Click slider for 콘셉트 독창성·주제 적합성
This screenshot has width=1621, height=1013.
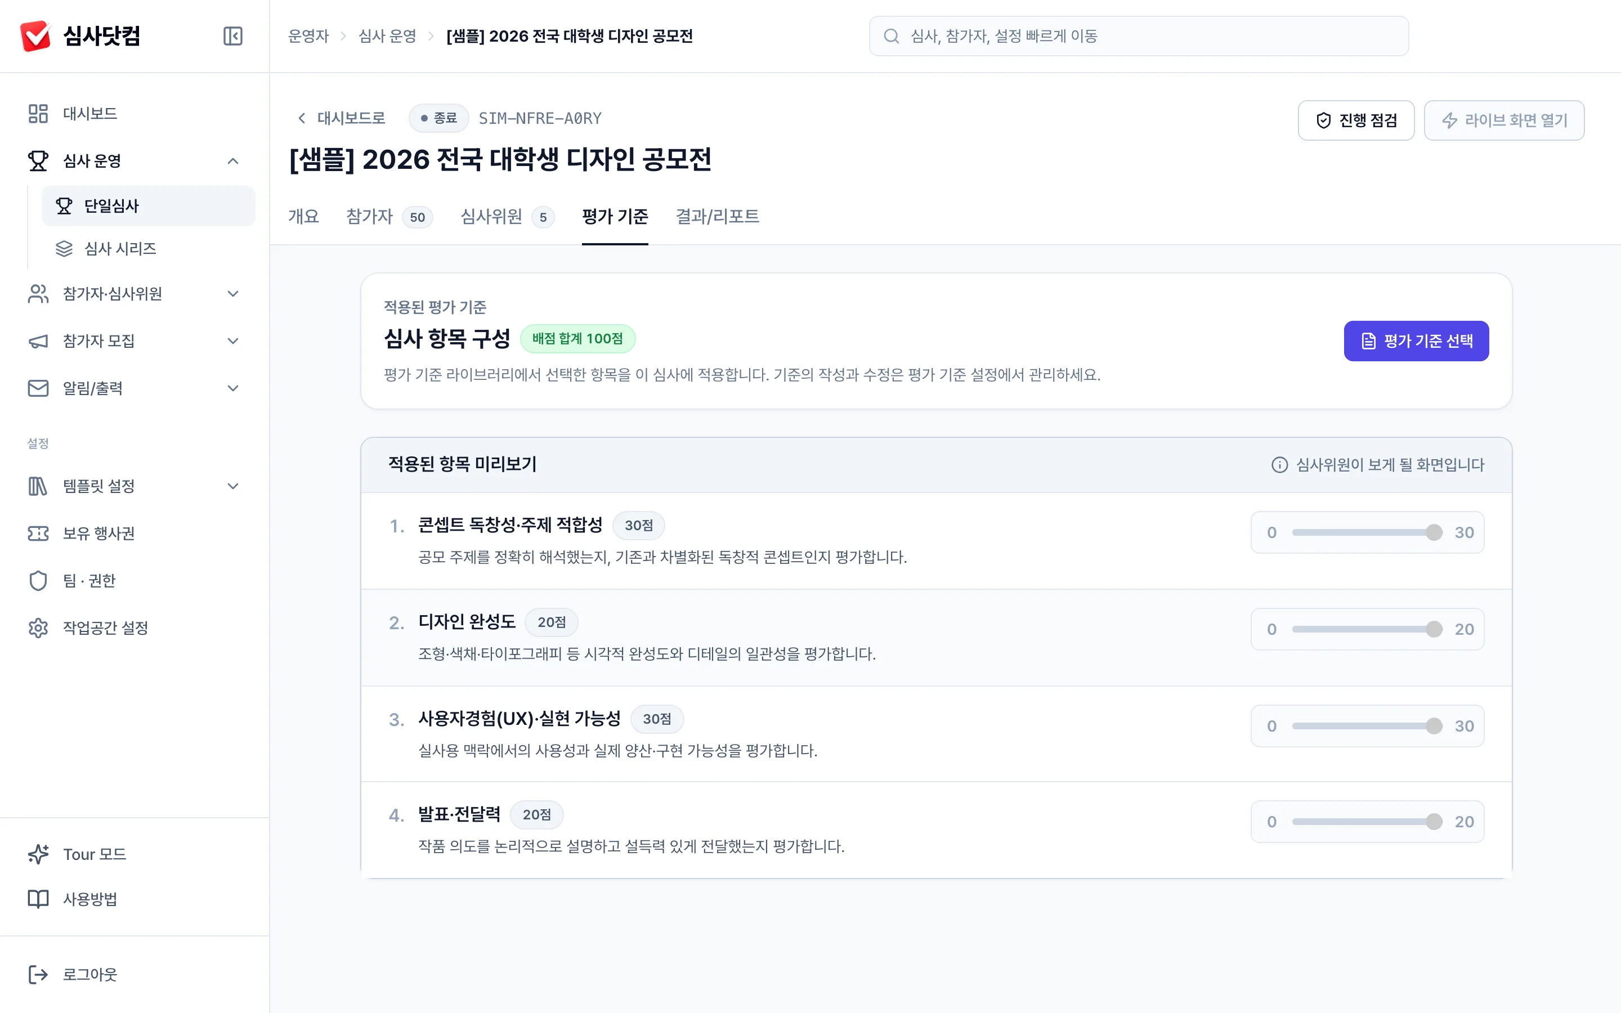(1367, 532)
